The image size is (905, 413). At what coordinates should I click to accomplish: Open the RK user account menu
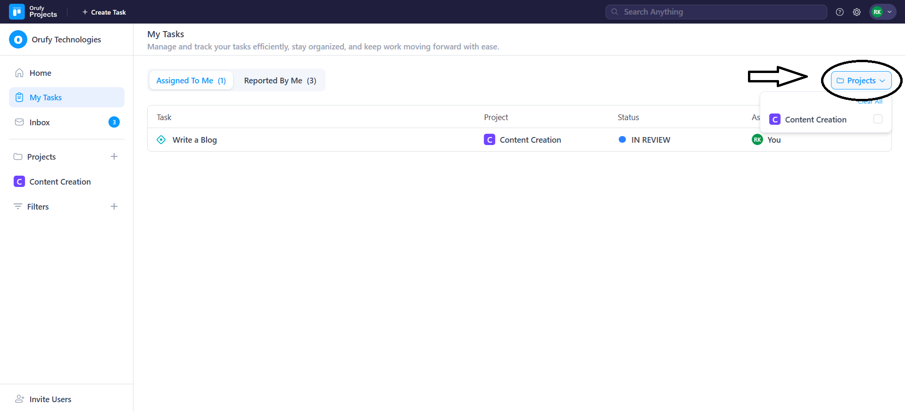(x=882, y=12)
